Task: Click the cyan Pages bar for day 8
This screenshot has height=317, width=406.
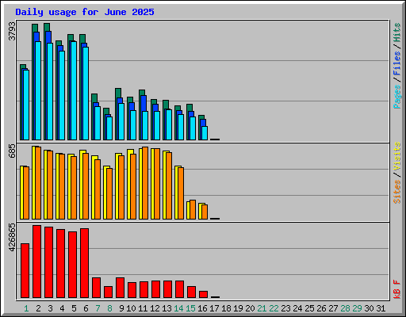Action: tap(109, 128)
